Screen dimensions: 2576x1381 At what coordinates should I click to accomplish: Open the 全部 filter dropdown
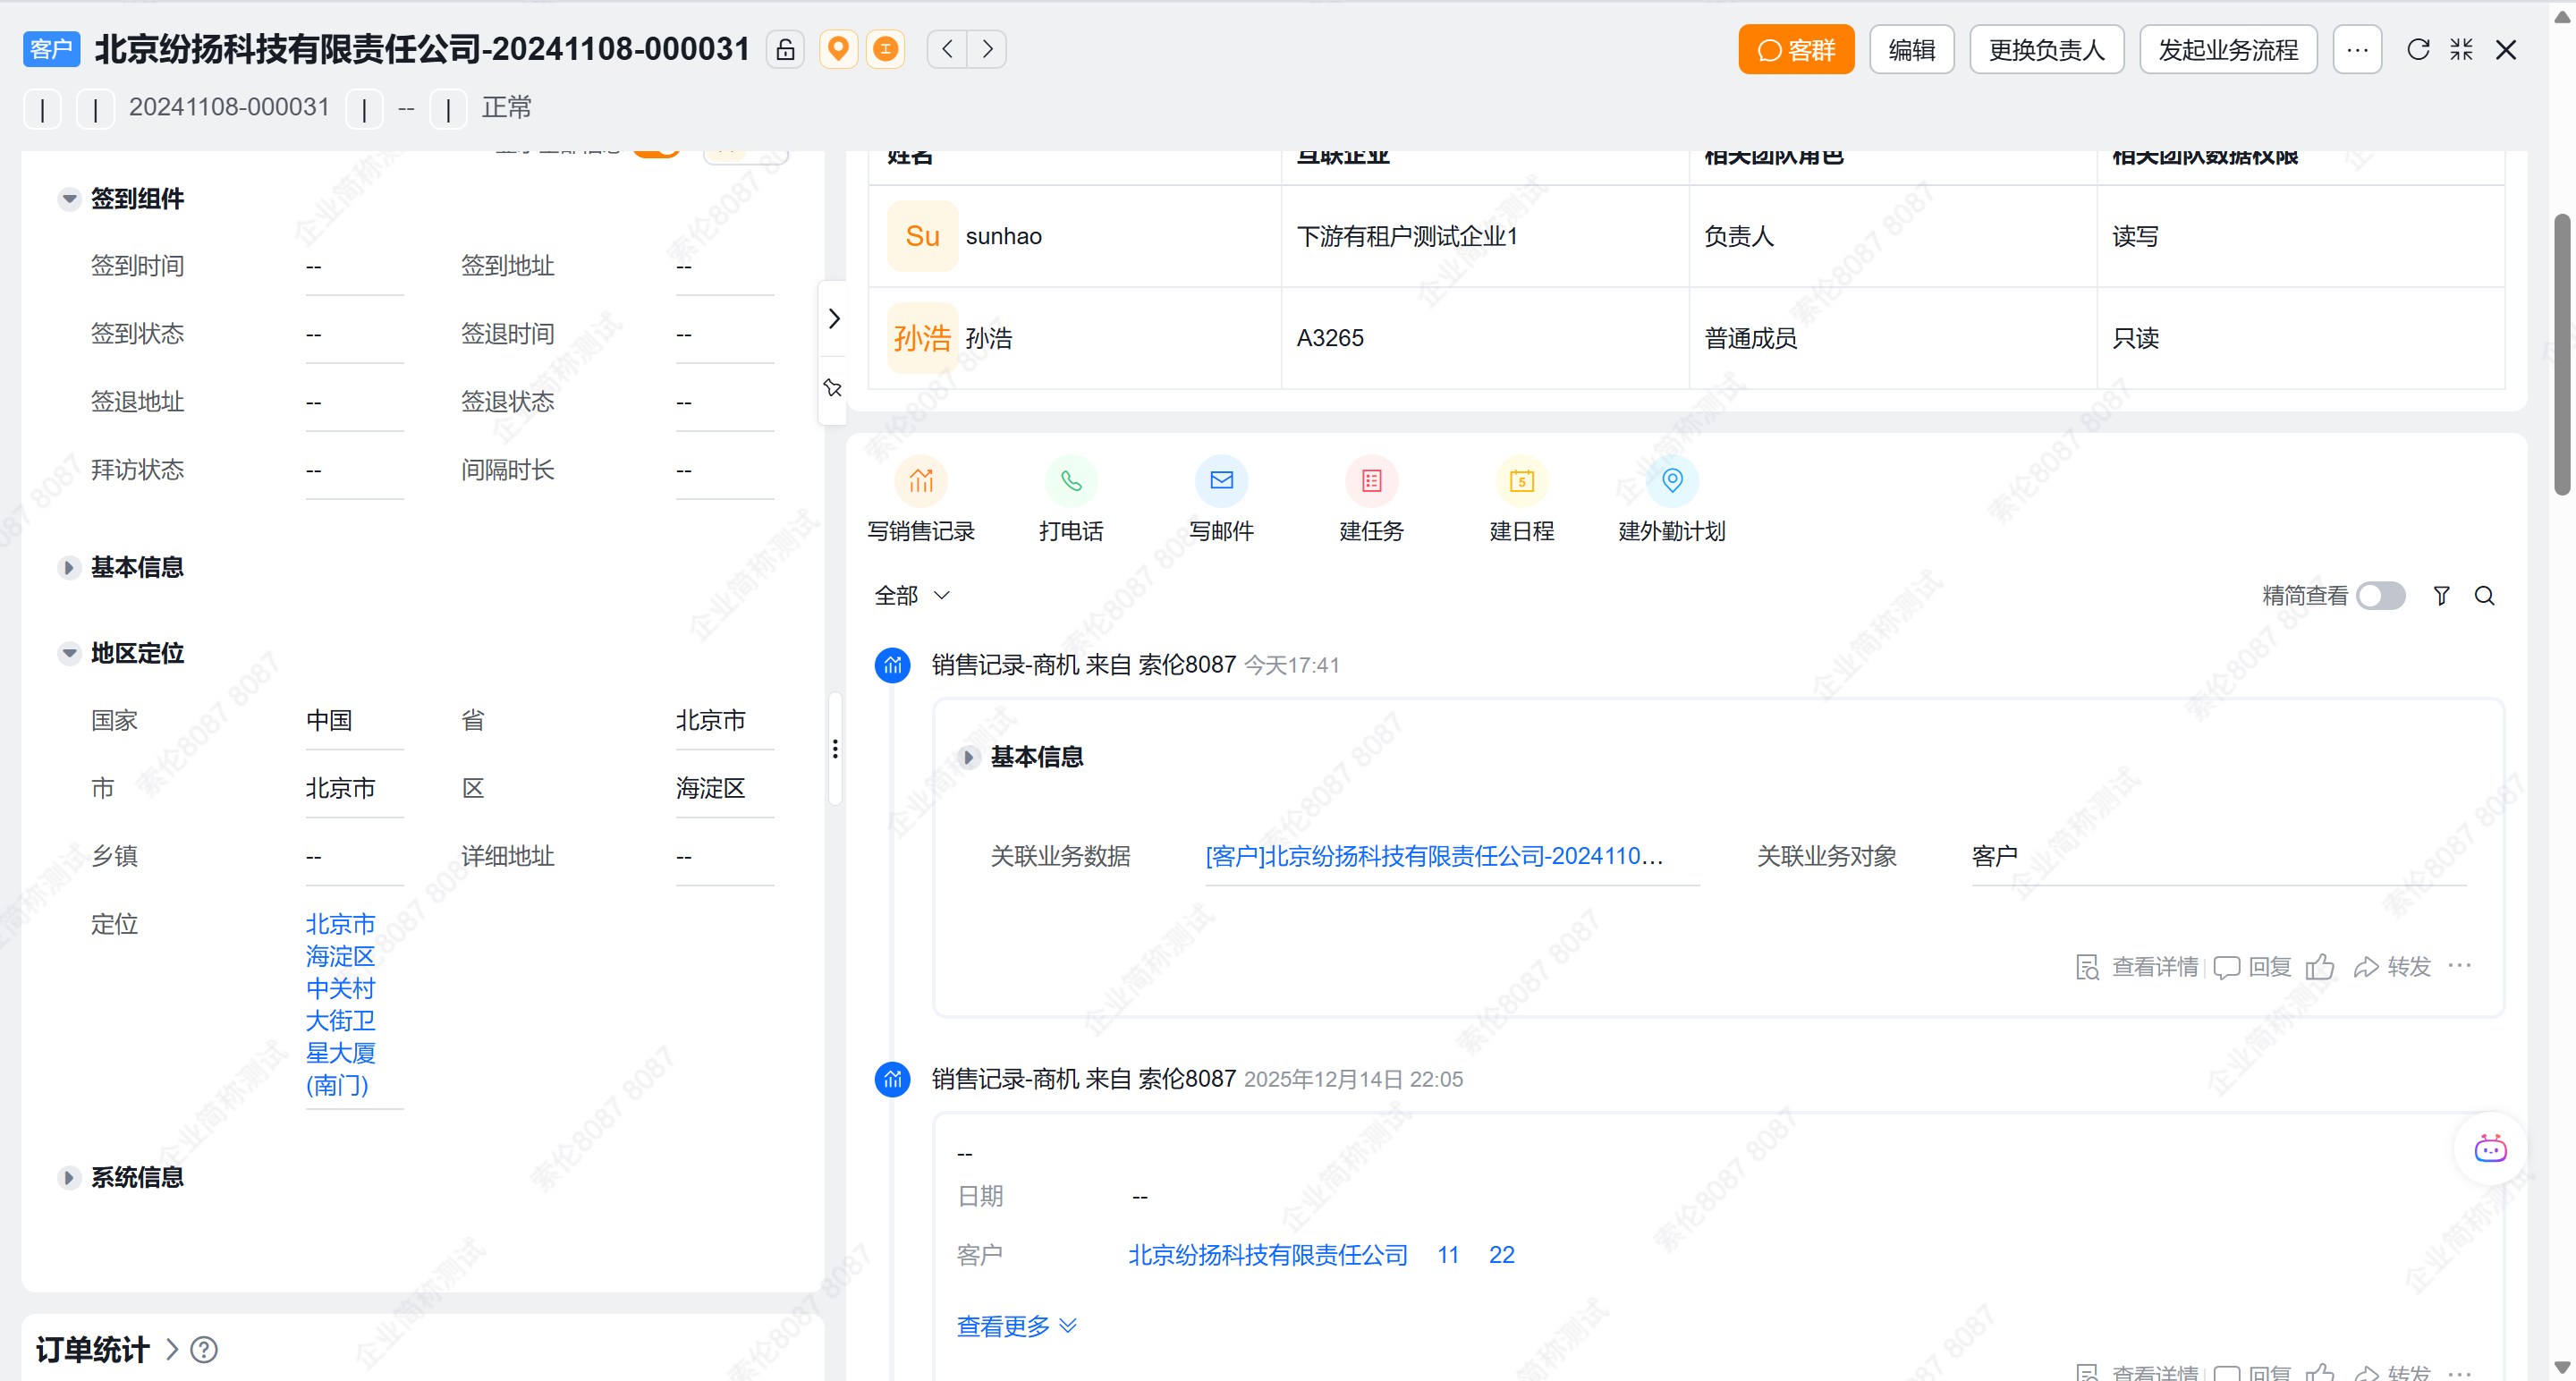click(x=911, y=596)
